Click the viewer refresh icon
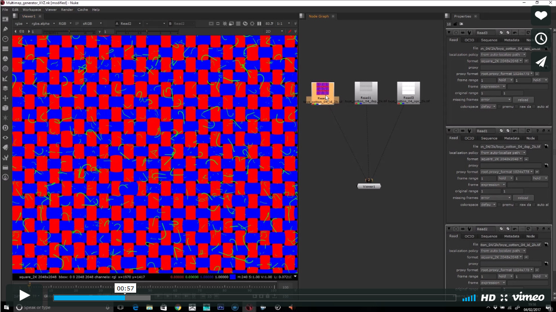This screenshot has width=556, height=312. point(245,23)
